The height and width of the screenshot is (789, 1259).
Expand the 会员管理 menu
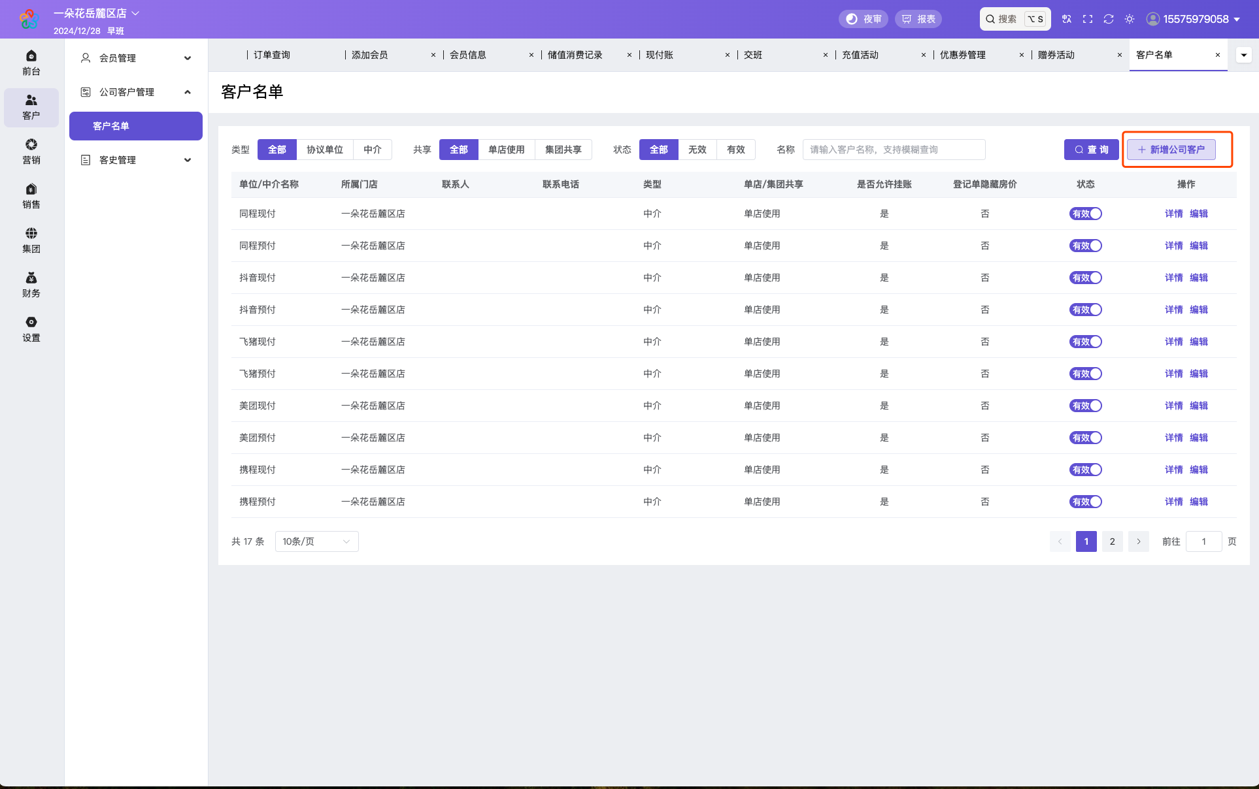pos(136,58)
